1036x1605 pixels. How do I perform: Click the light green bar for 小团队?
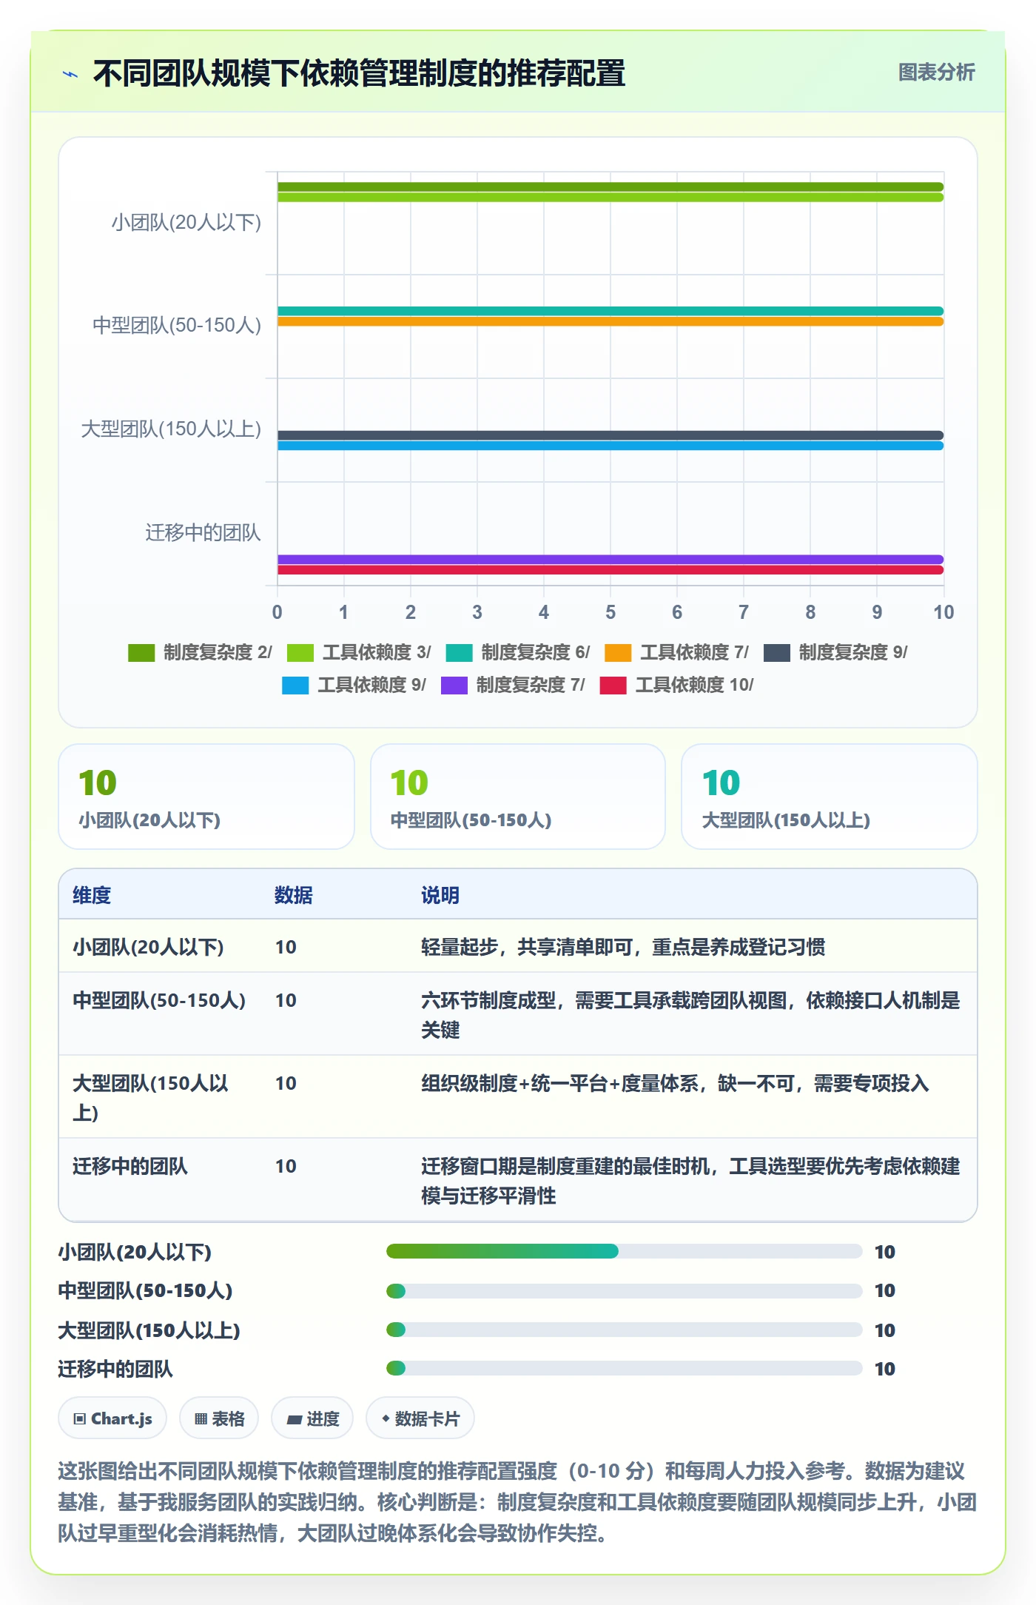[610, 197]
